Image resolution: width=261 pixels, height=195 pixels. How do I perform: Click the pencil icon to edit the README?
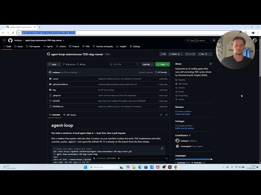click(x=161, y=115)
